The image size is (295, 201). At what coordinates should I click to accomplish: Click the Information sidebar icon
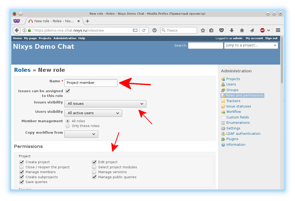pos(223,145)
